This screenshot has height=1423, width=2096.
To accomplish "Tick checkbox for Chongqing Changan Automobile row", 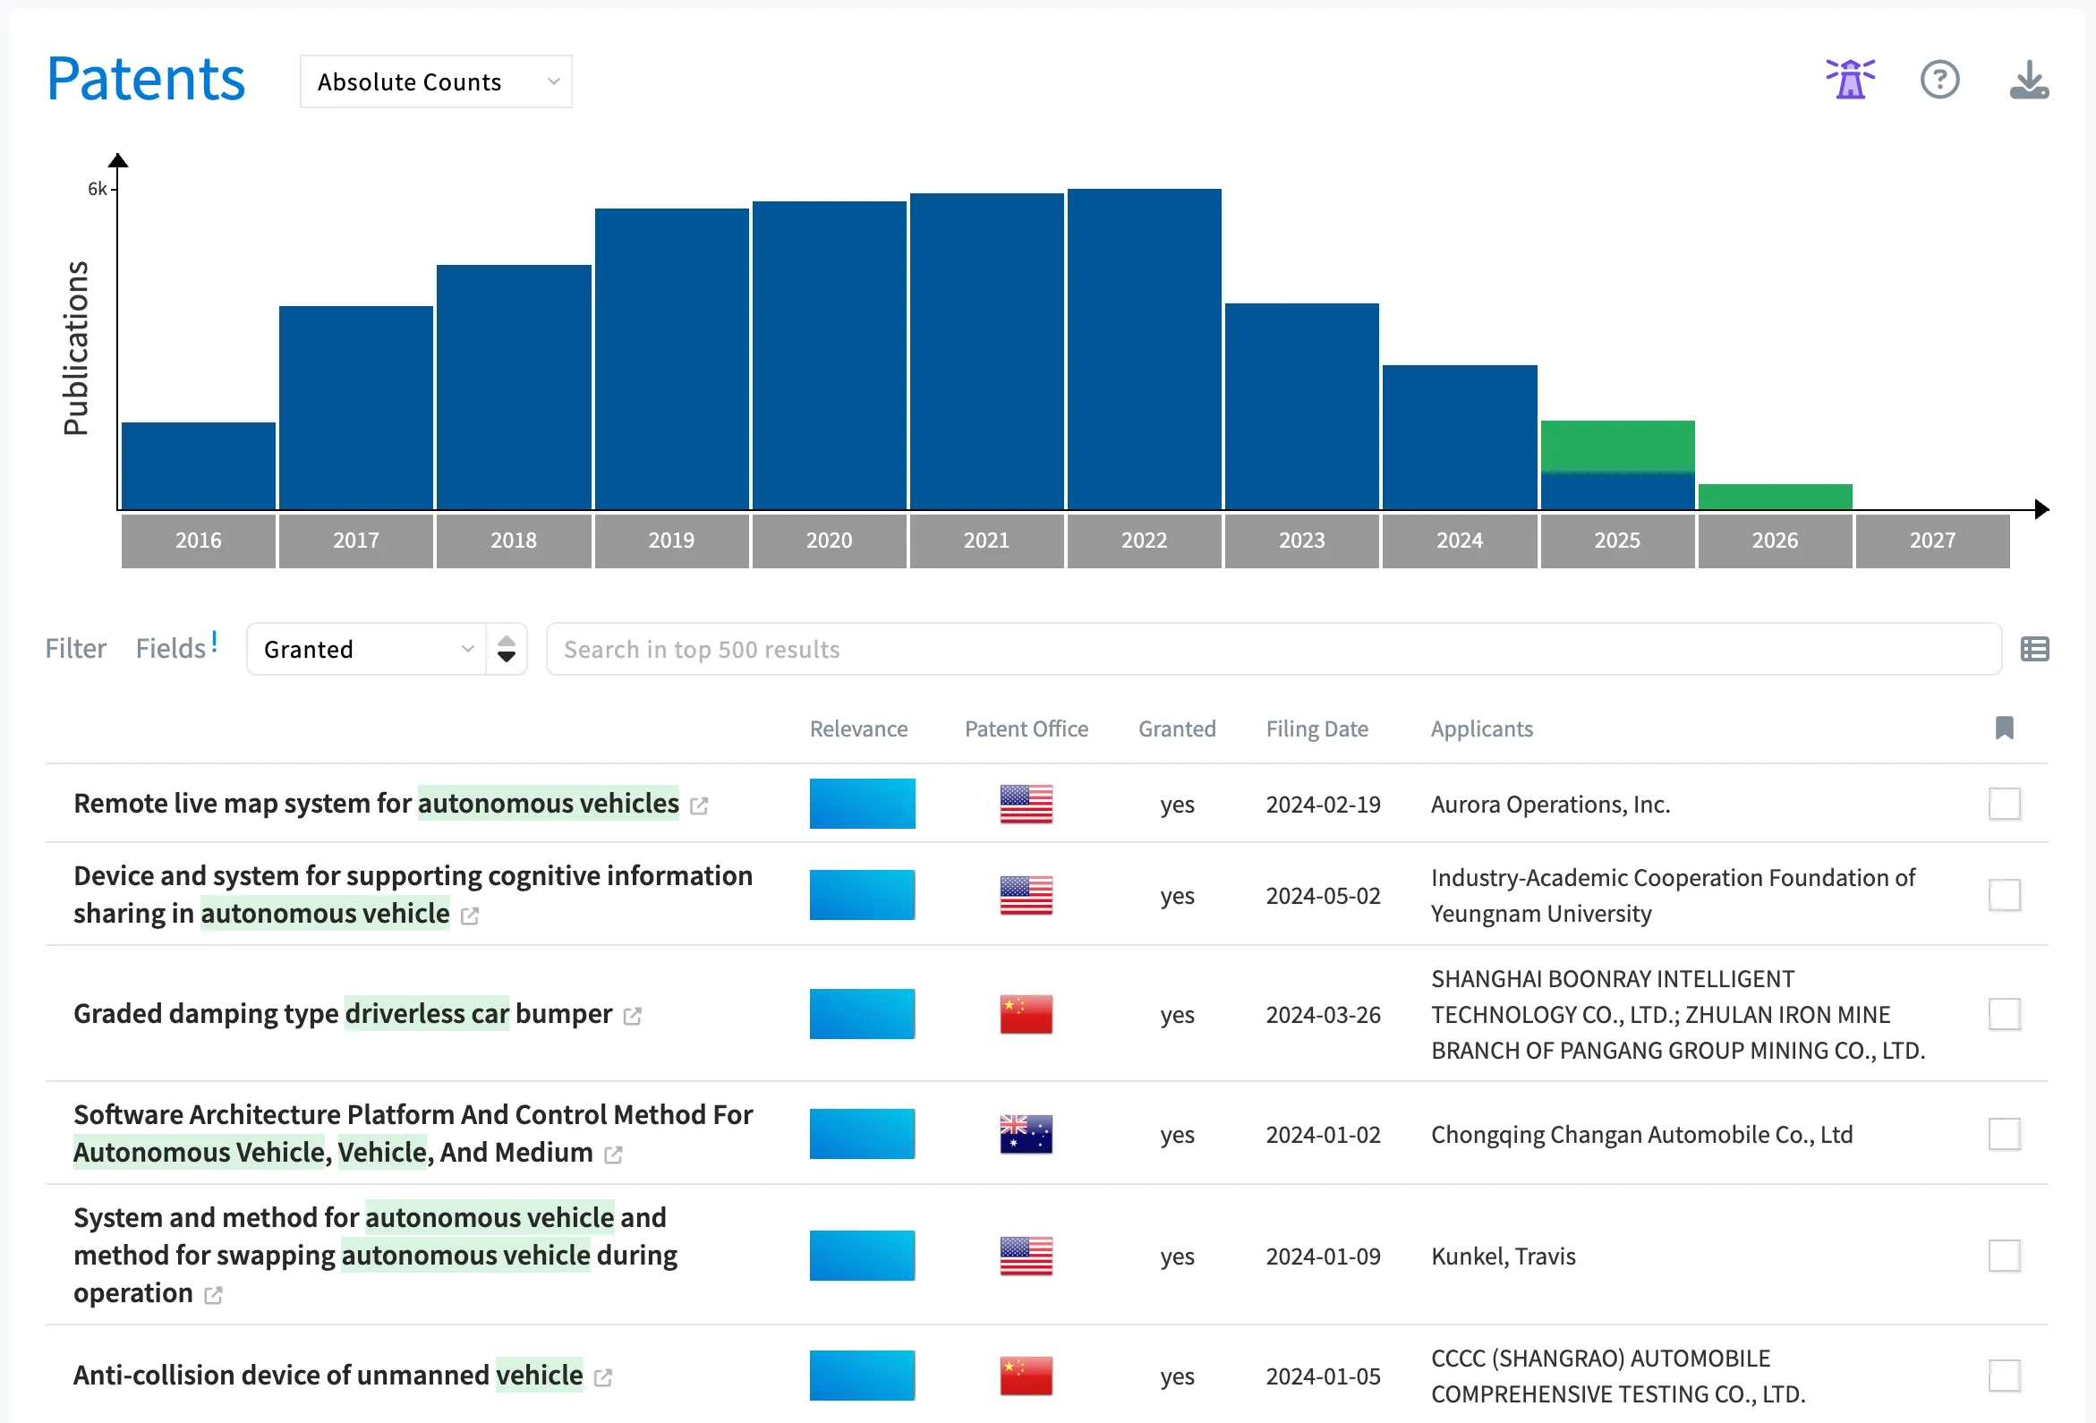I will [2004, 1134].
